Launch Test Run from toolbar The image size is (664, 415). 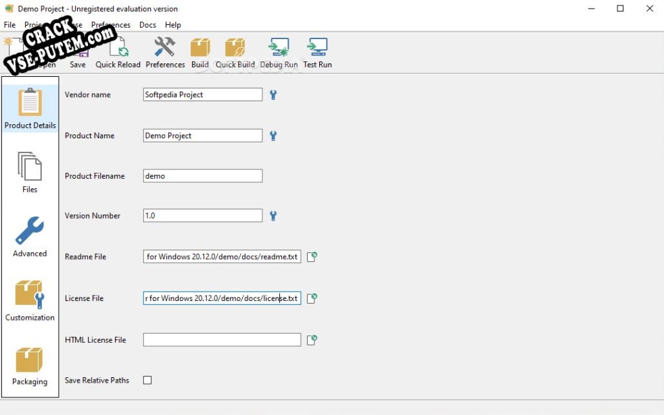pos(317,53)
